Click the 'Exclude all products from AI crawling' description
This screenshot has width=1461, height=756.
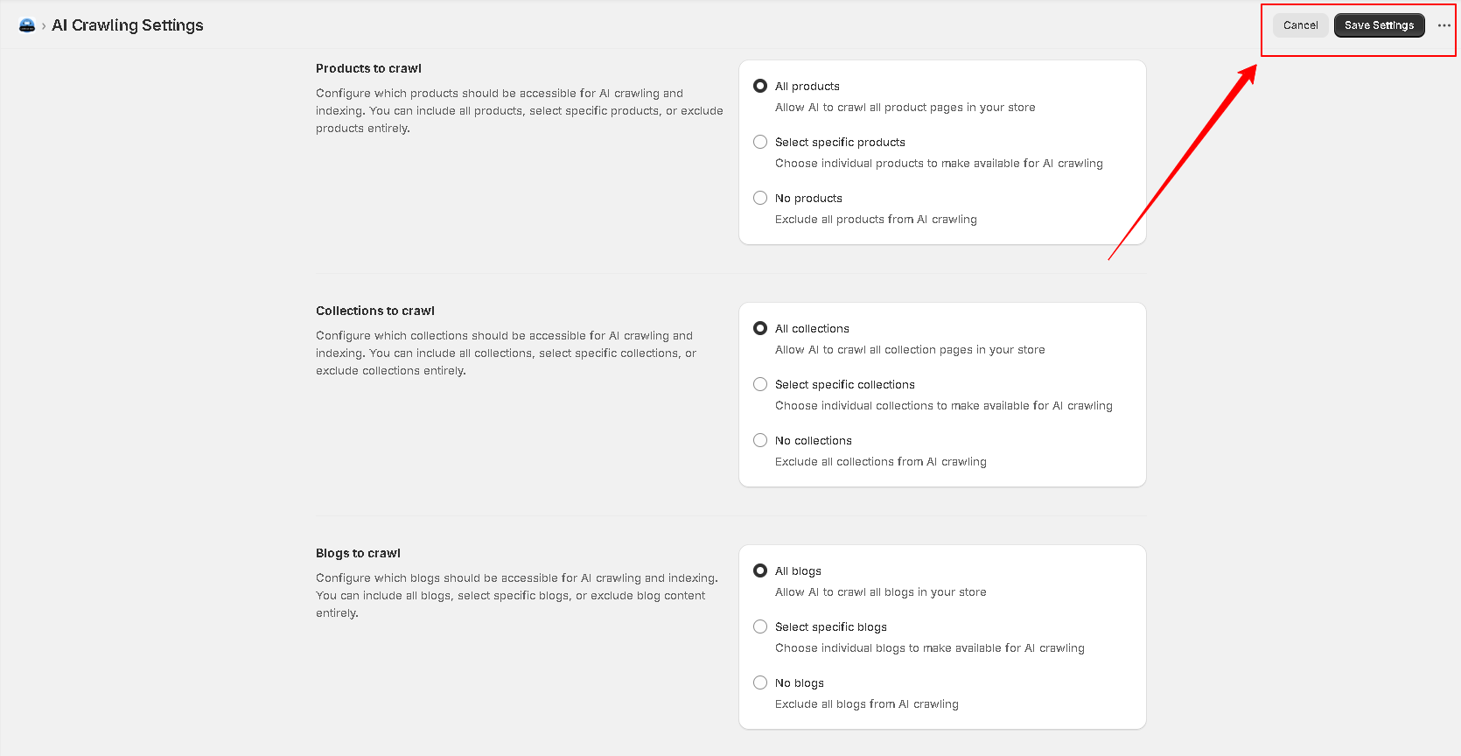[876, 220]
